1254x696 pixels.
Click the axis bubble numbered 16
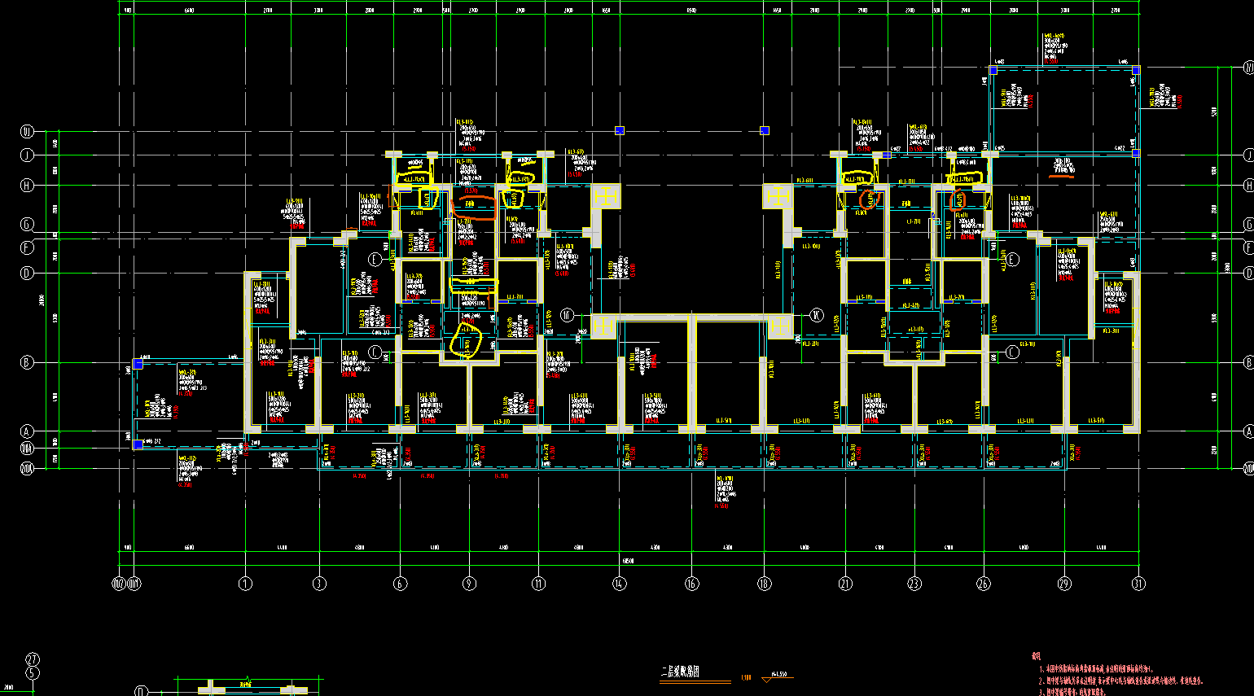691,583
